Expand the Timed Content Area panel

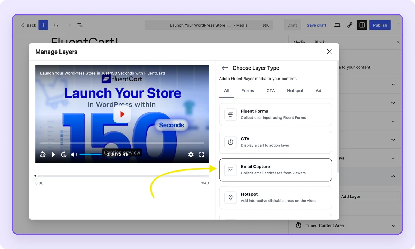pyautogui.click(x=345, y=225)
